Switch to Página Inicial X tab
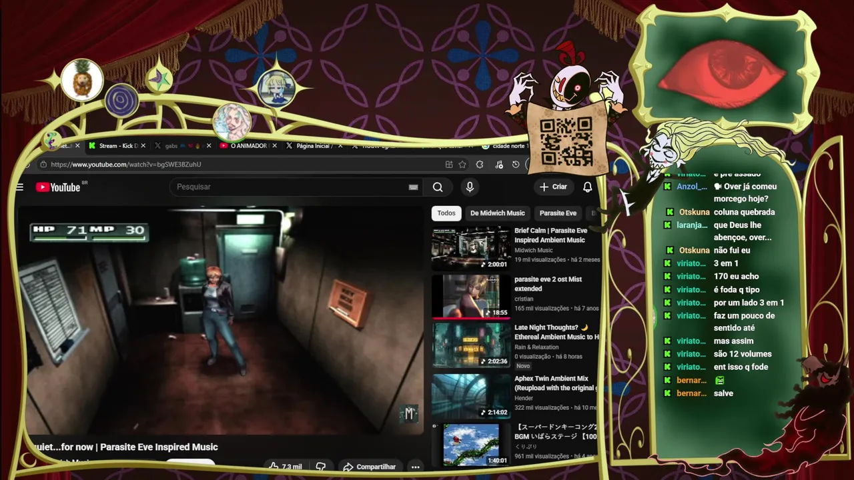Image resolution: width=854 pixels, height=480 pixels. pos(312,145)
